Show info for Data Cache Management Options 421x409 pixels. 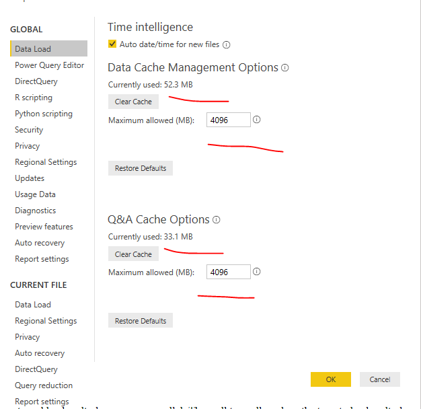(285, 68)
